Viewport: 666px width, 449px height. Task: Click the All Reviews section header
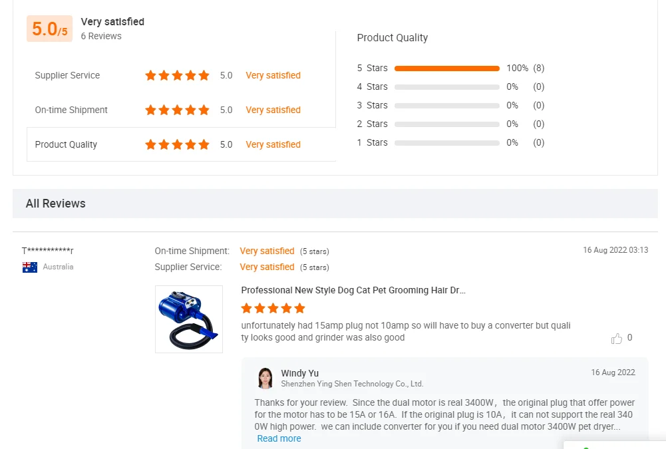point(56,204)
